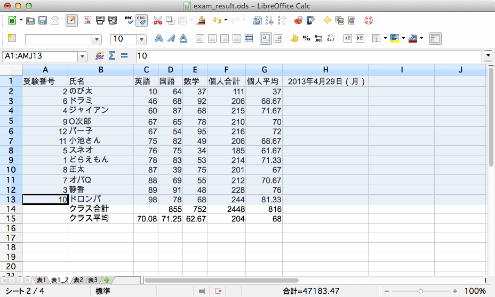The width and height of the screenshot is (495, 297).
Task: Toggle bold text
Action: 159,38
